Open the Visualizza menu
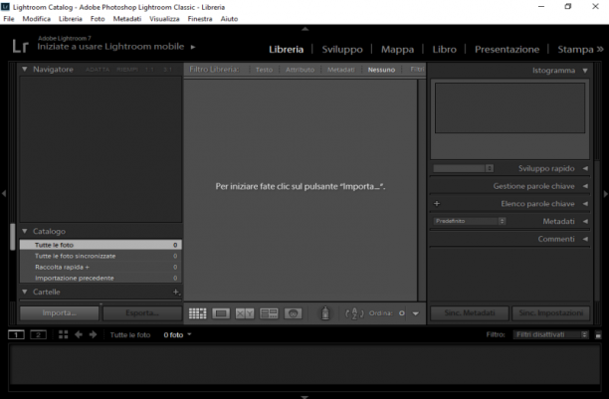The width and height of the screenshot is (609, 399). tap(164, 19)
